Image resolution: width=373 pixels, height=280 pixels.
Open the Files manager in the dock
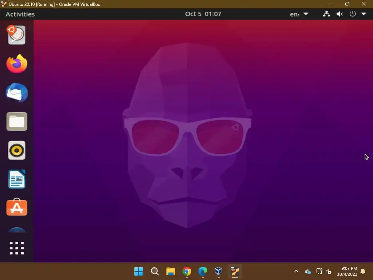17,121
